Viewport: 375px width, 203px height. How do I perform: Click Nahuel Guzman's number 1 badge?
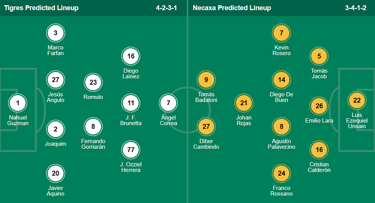point(18,103)
